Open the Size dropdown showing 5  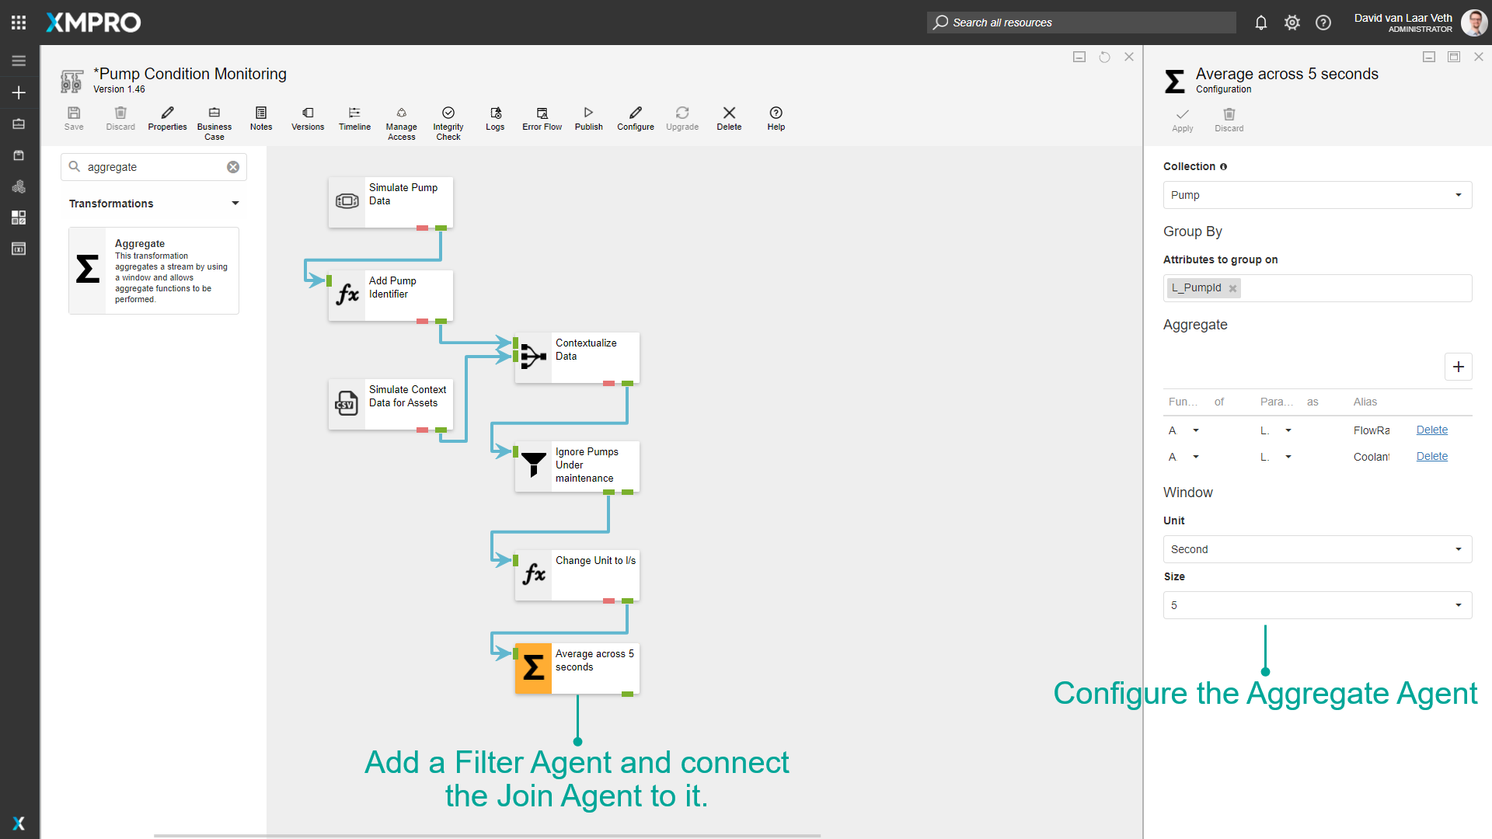tap(1317, 605)
